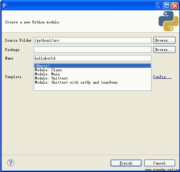The height and width of the screenshot is (172, 180).
Task: Click the blank area in the Template list
Action: click(92, 87)
